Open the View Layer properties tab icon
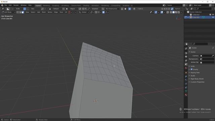215x121 pixels. (186, 61)
